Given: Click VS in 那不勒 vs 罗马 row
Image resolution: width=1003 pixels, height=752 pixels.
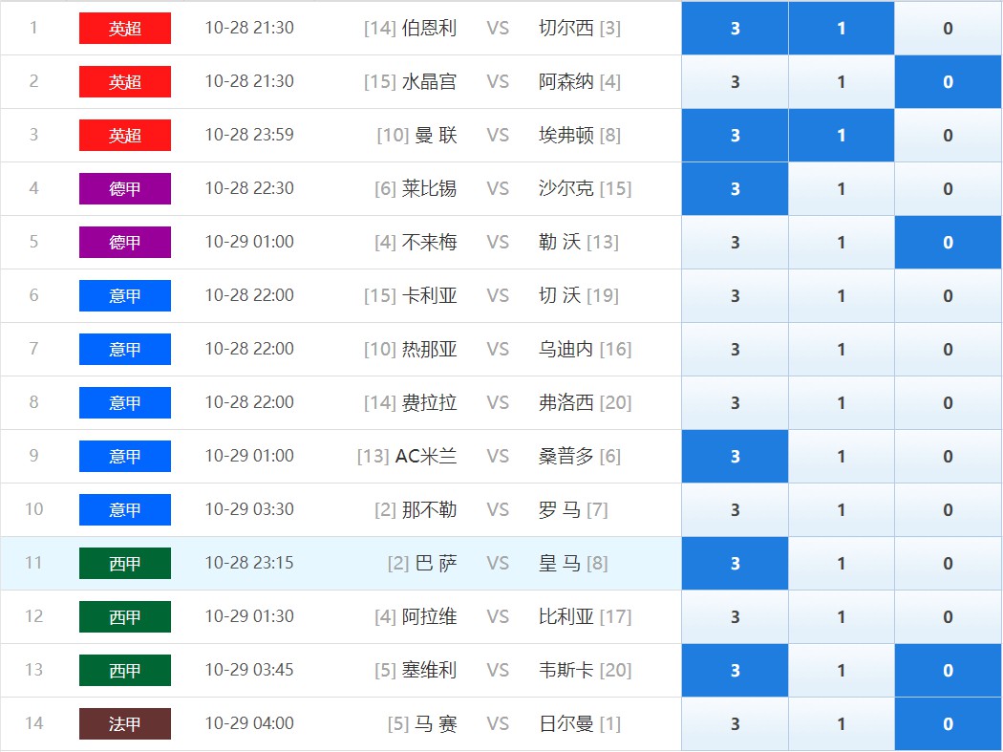Looking at the screenshot, I should 498,509.
